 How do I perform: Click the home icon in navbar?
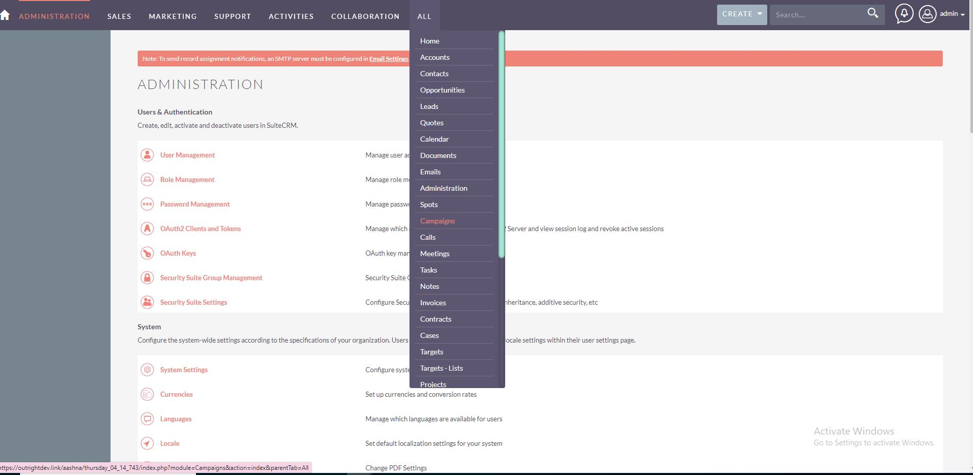tap(5, 15)
